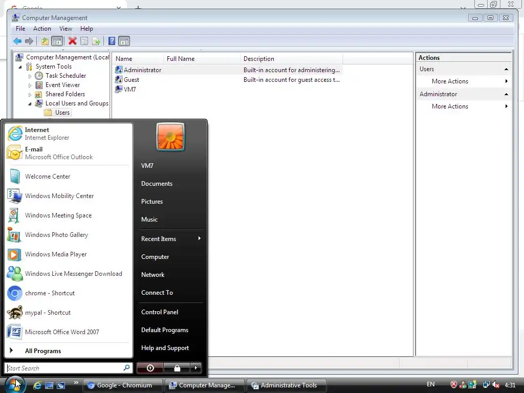Go back with the blue arrow
Viewport: 524px width, 393px height.
tap(17, 41)
